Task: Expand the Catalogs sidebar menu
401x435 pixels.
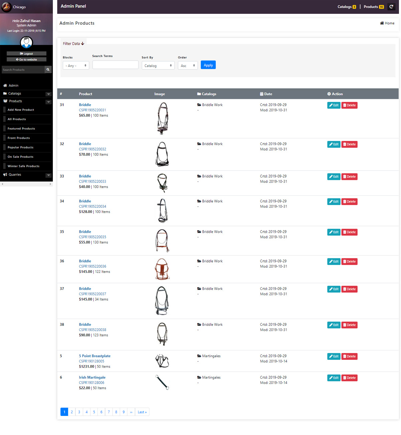Action: pyautogui.click(x=48, y=94)
